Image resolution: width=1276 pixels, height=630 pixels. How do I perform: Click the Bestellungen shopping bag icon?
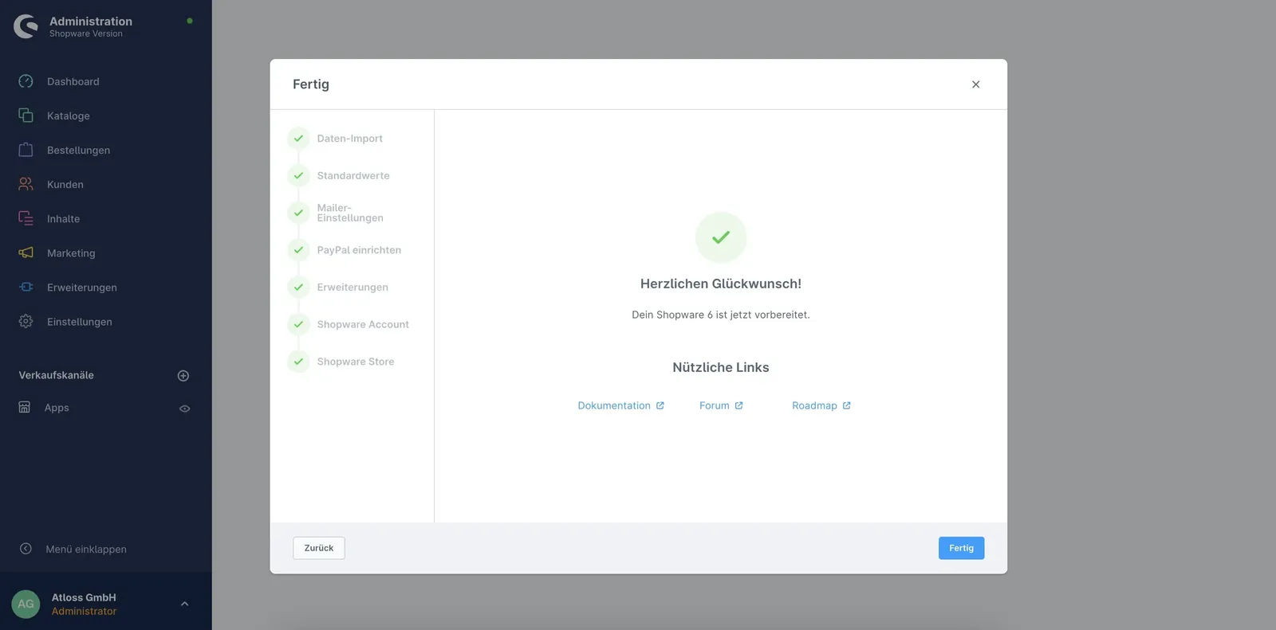pos(26,150)
